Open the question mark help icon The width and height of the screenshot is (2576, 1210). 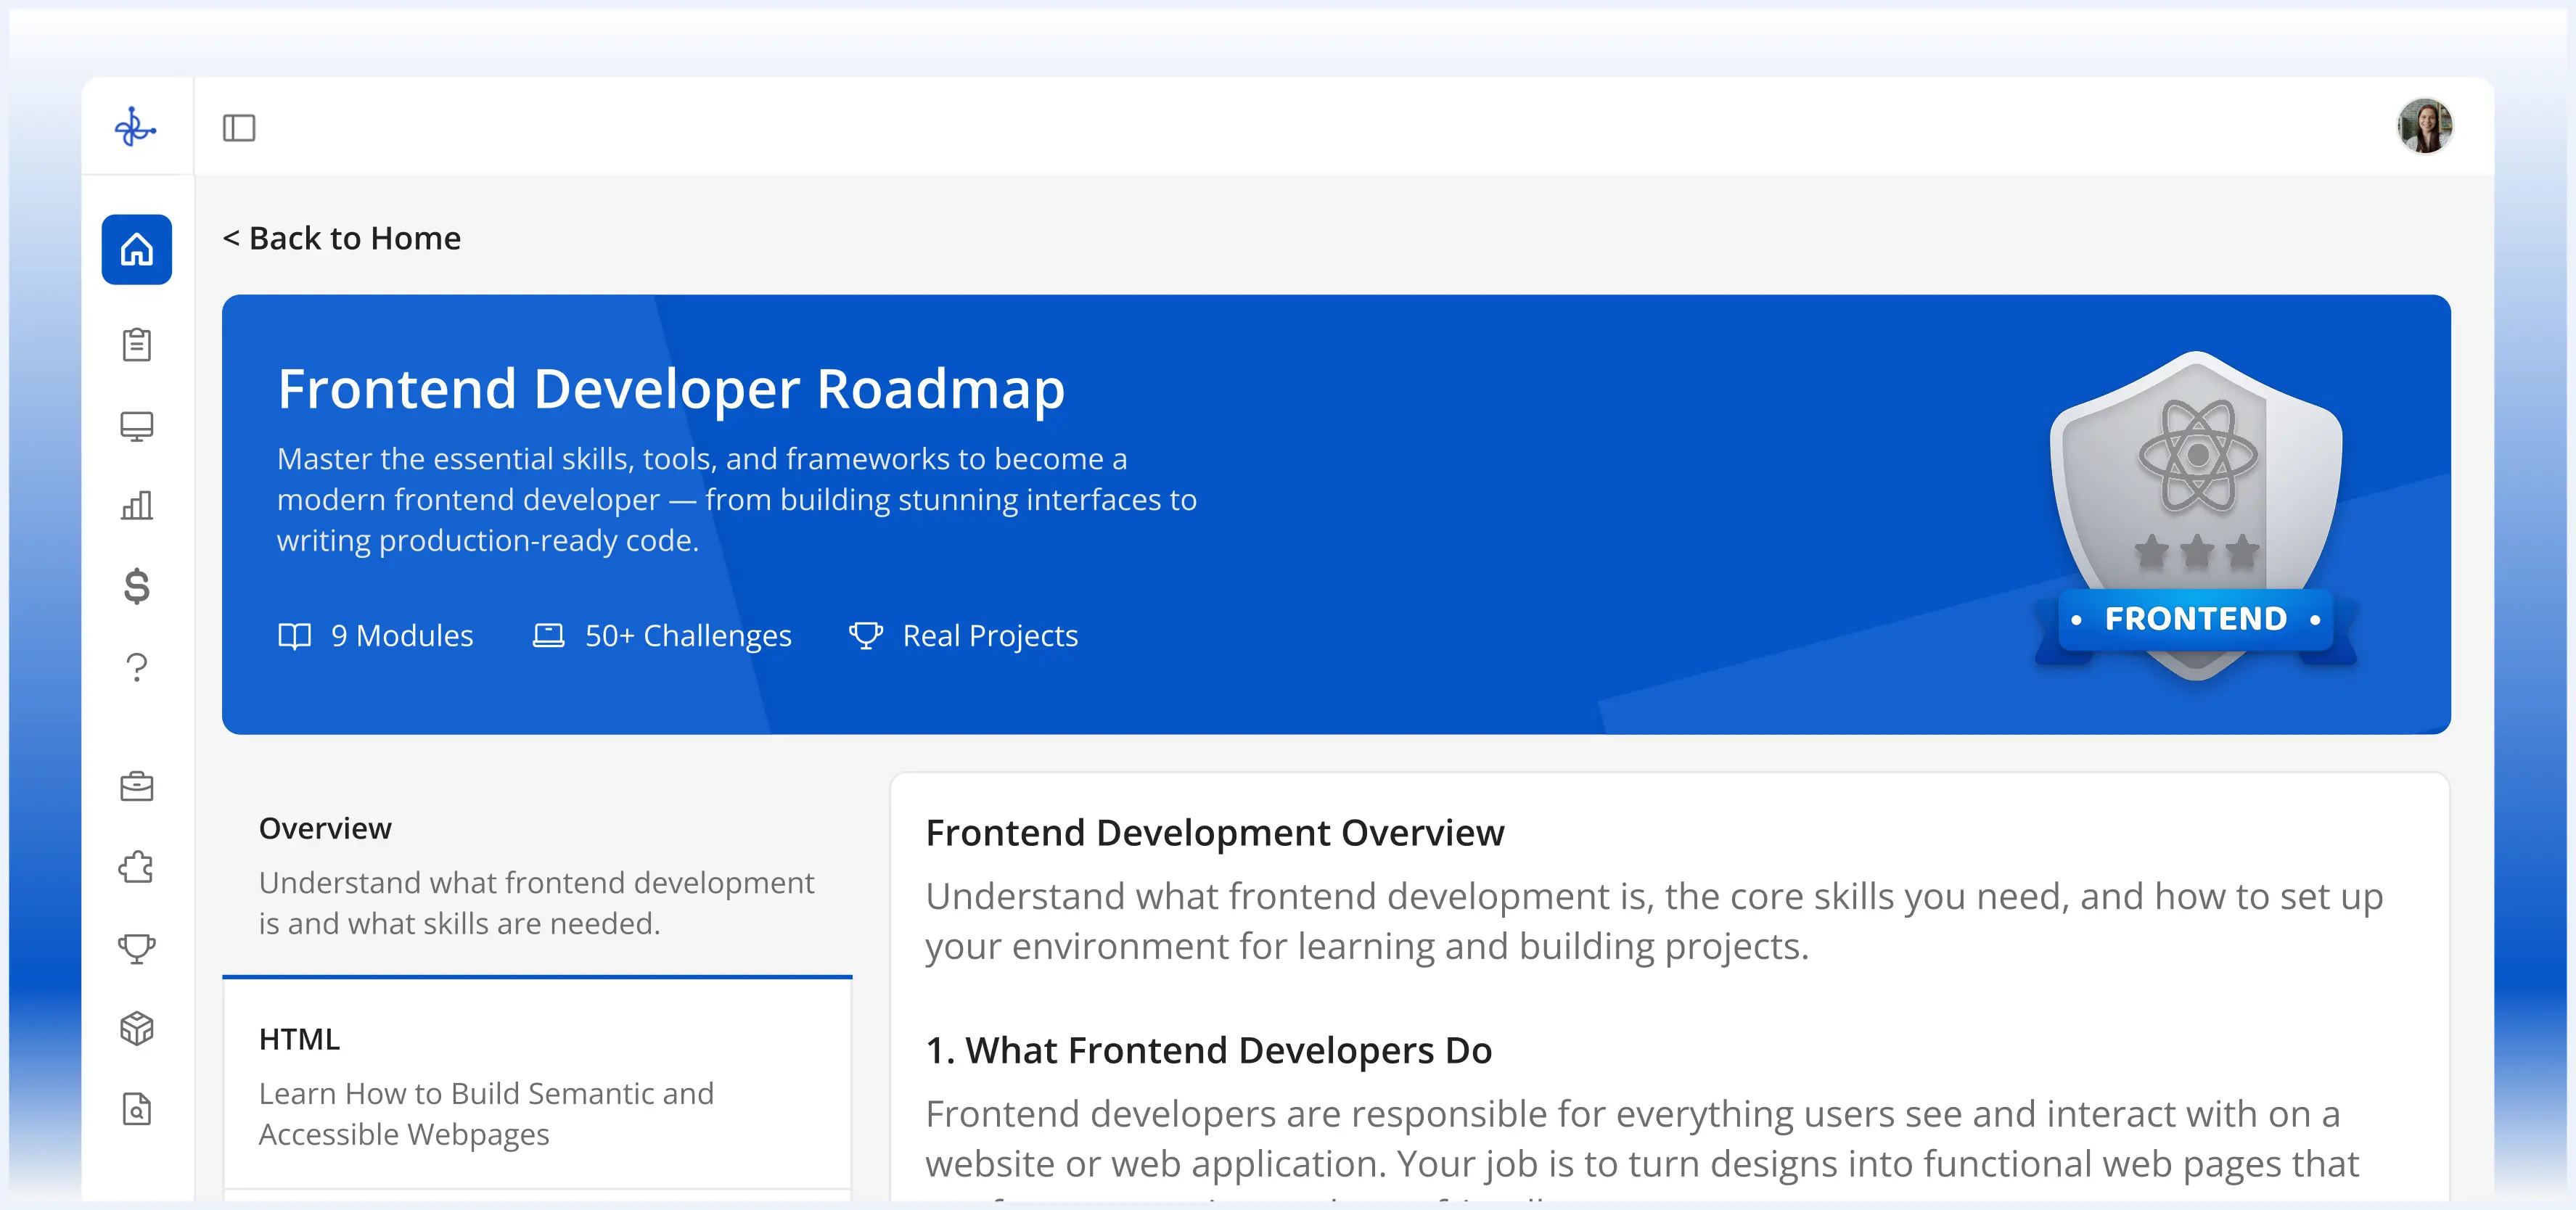136,667
